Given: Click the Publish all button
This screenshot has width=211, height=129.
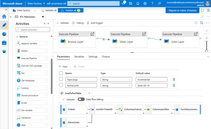Looking at the screenshot, I should coord(70,11).
